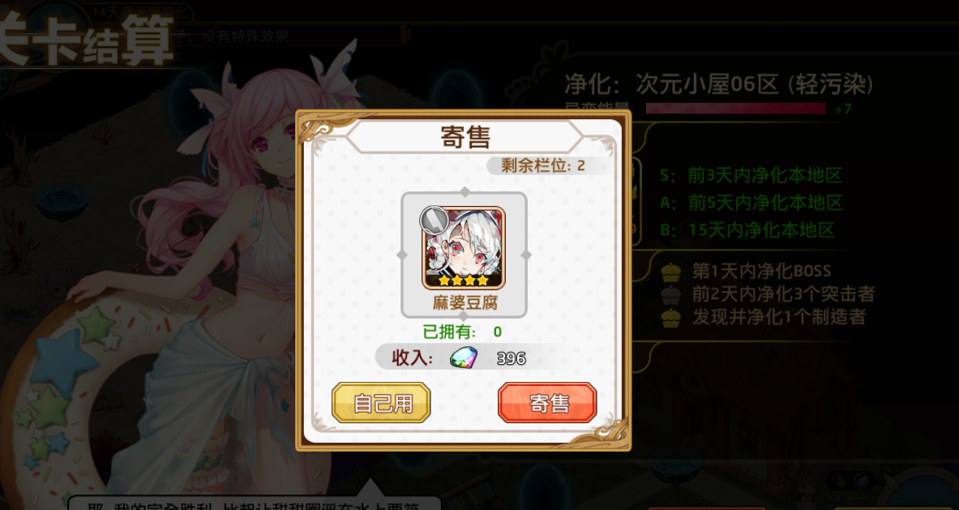
Task: Click the 净化: 次元小屋06区 heading
Action: tap(718, 84)
